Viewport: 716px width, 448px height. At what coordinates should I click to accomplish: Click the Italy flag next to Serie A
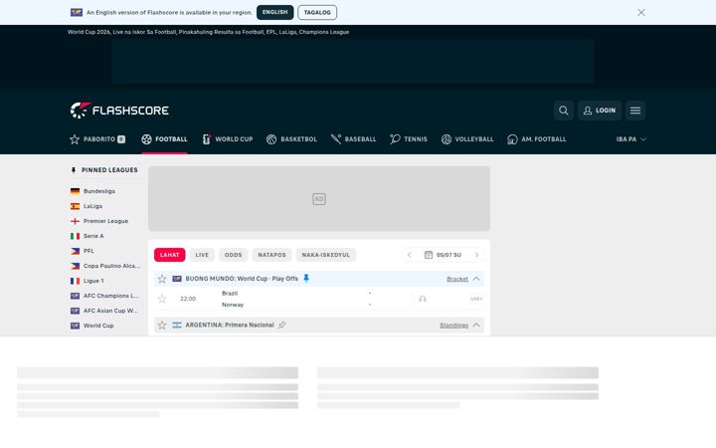[x=75, y=236]
